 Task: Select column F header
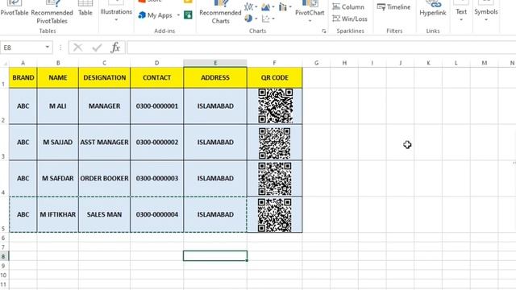[274, 63]
